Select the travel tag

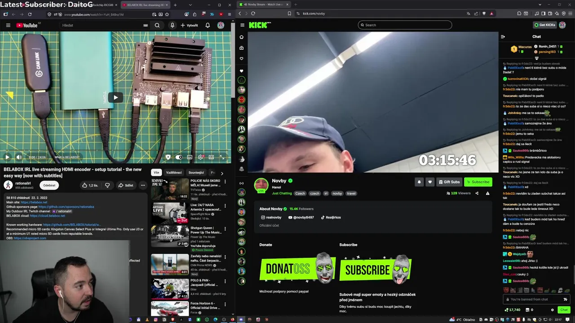(x=351, y=193)
